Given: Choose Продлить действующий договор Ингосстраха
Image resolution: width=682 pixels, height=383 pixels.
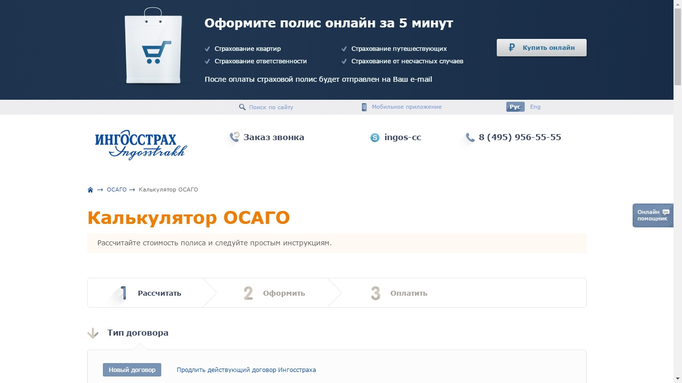Looking at the screenshot, I should coord(246,370).
